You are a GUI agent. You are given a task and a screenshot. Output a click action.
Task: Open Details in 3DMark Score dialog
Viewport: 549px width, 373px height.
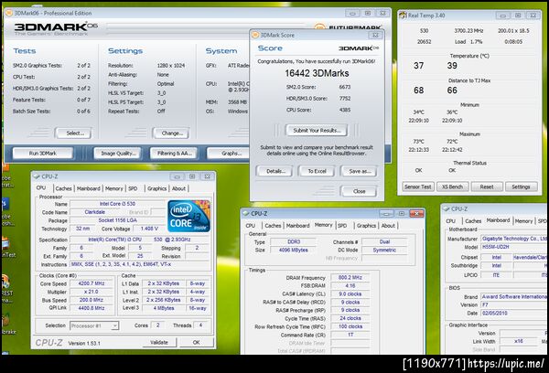tap(274, 171)
